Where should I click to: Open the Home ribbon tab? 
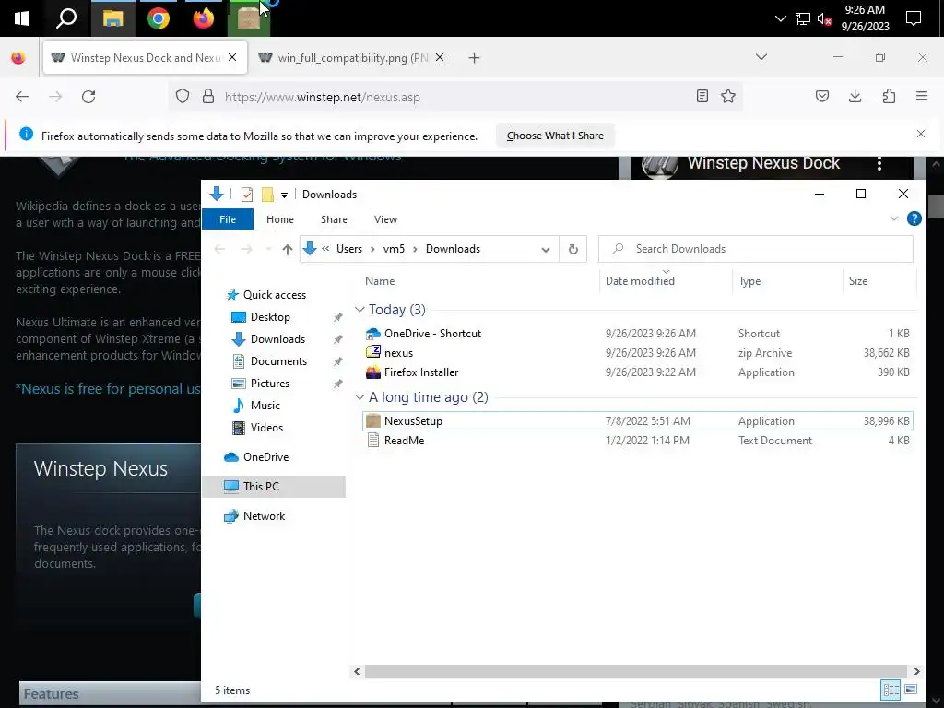tap(280, 219)
